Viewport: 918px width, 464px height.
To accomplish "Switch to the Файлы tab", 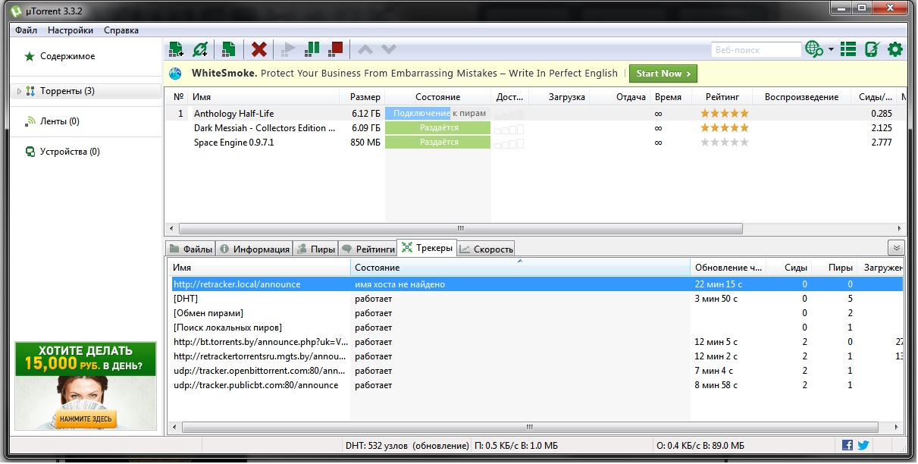I will tap(190, 249).
